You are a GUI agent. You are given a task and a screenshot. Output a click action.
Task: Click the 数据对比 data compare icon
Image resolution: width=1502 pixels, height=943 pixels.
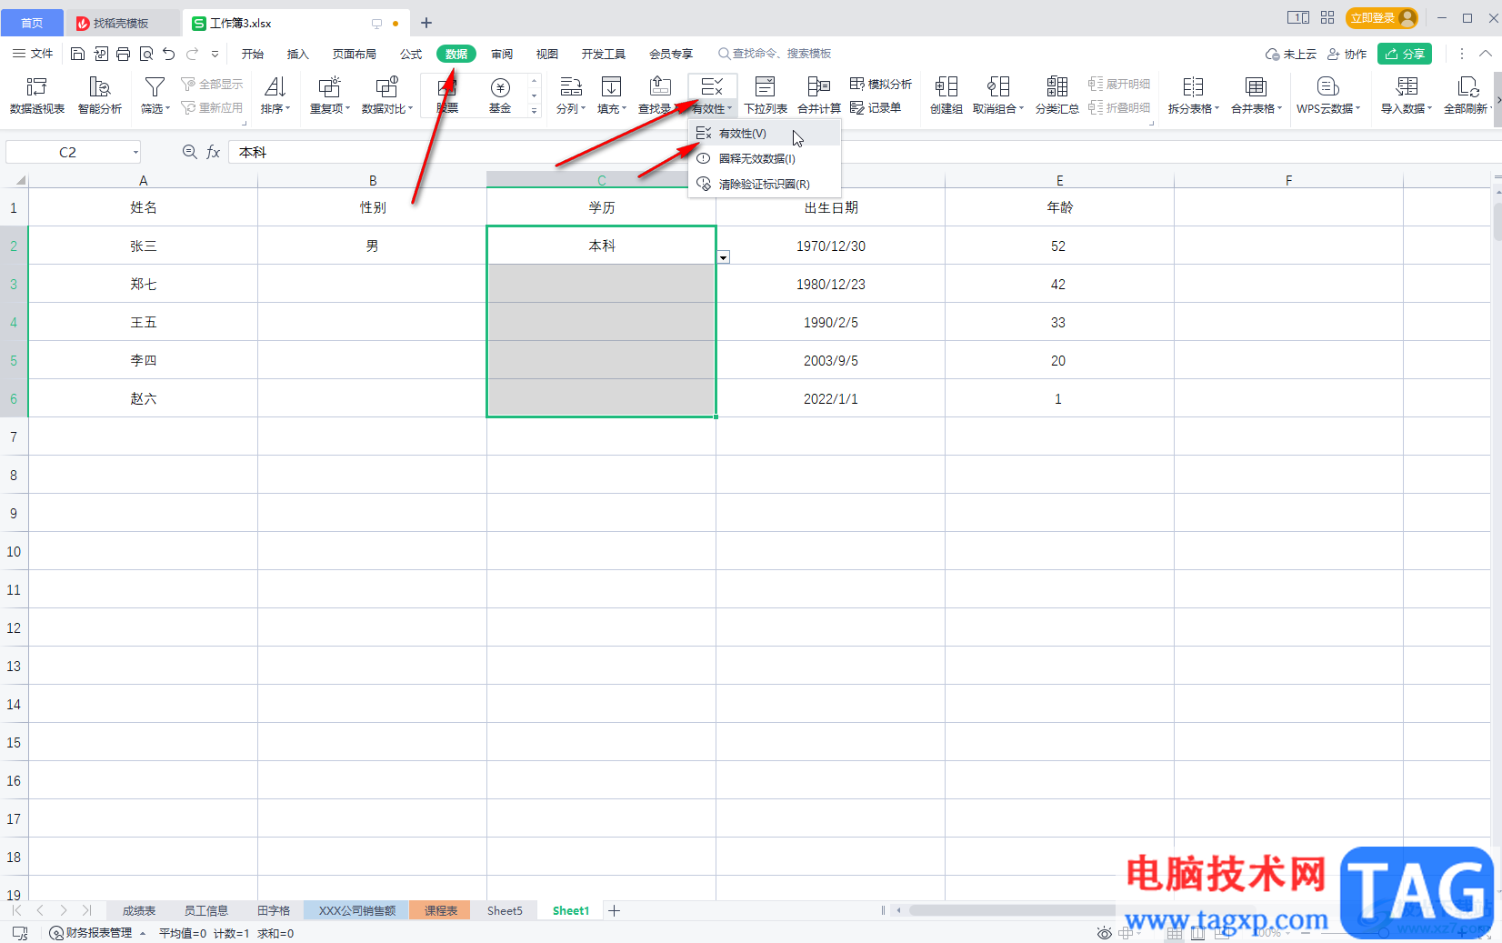click(x=386, y=87)
